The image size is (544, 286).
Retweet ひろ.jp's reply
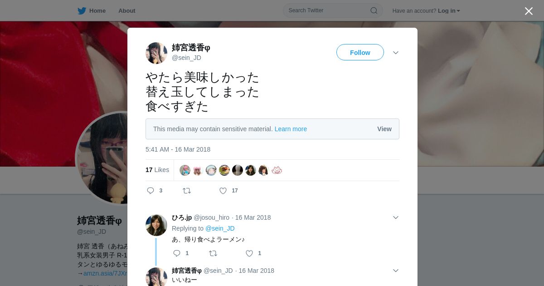point(213,253)
